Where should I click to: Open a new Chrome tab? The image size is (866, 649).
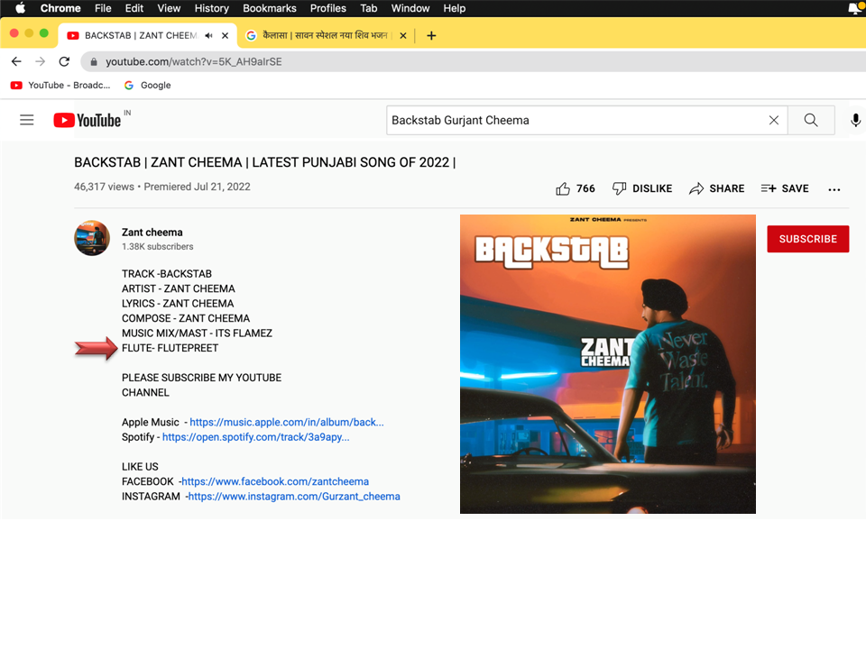click(x=431, y=36)
